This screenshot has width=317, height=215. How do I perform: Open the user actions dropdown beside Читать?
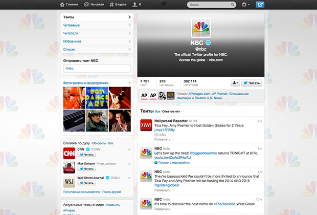click(235, 83)
